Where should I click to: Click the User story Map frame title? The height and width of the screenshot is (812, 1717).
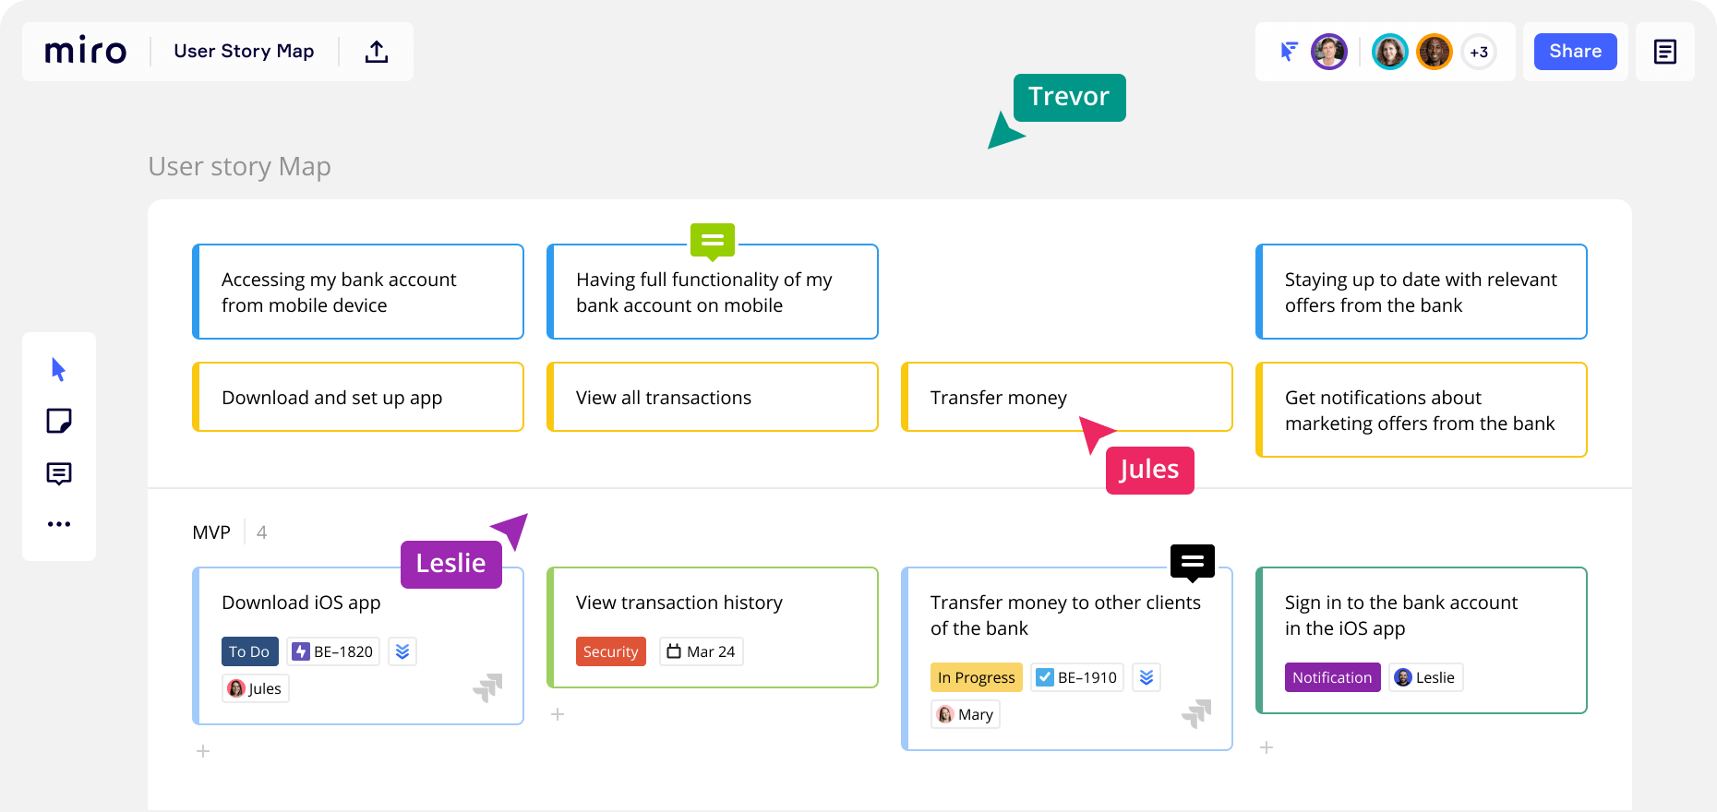239,166
